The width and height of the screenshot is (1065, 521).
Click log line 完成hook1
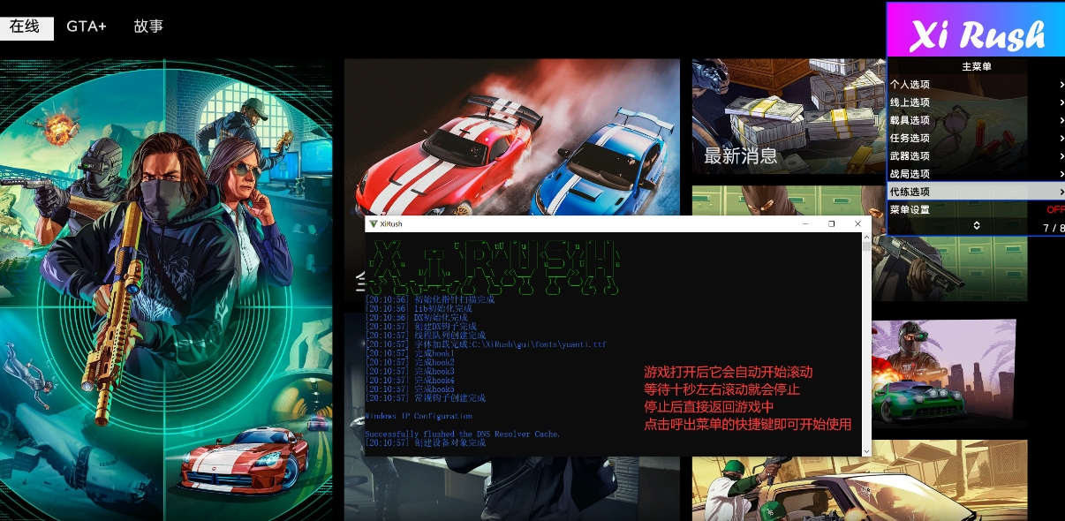tap(410, 353)
